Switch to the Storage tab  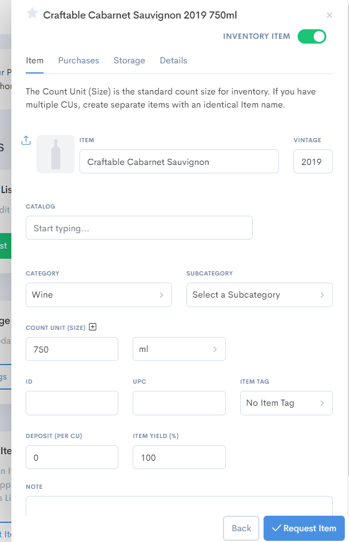point(129,60)
